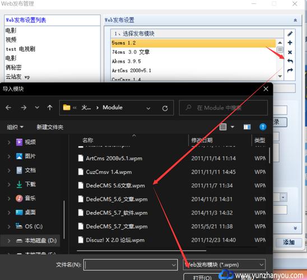Image resolution: width=307 pixels, height=280 pixels.
Task: Sort by 名称 column header
Action: [88, 140]
